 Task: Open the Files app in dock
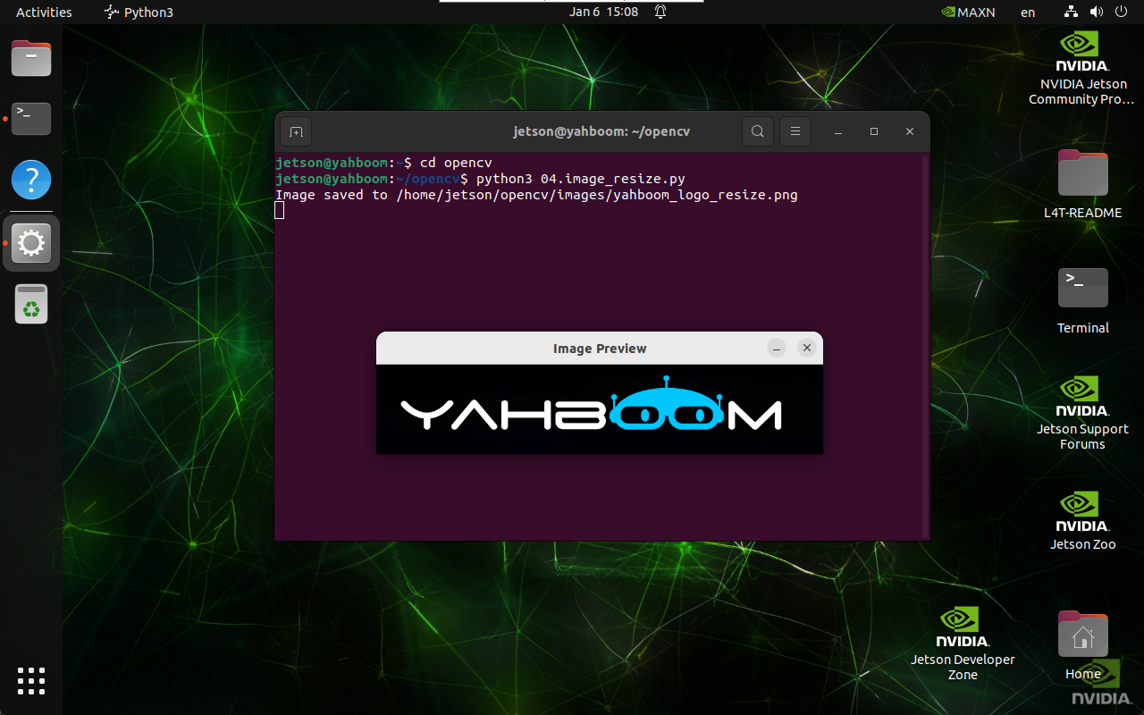31,59
